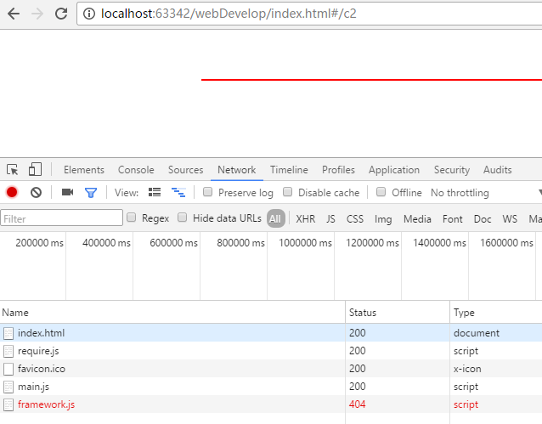542x424 pixels.
Task: Filter requests by CSS
Action: (x=355, y=219)
